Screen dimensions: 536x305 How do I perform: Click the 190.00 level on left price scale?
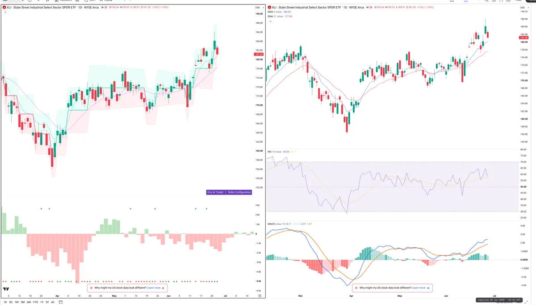pos(259,14)
